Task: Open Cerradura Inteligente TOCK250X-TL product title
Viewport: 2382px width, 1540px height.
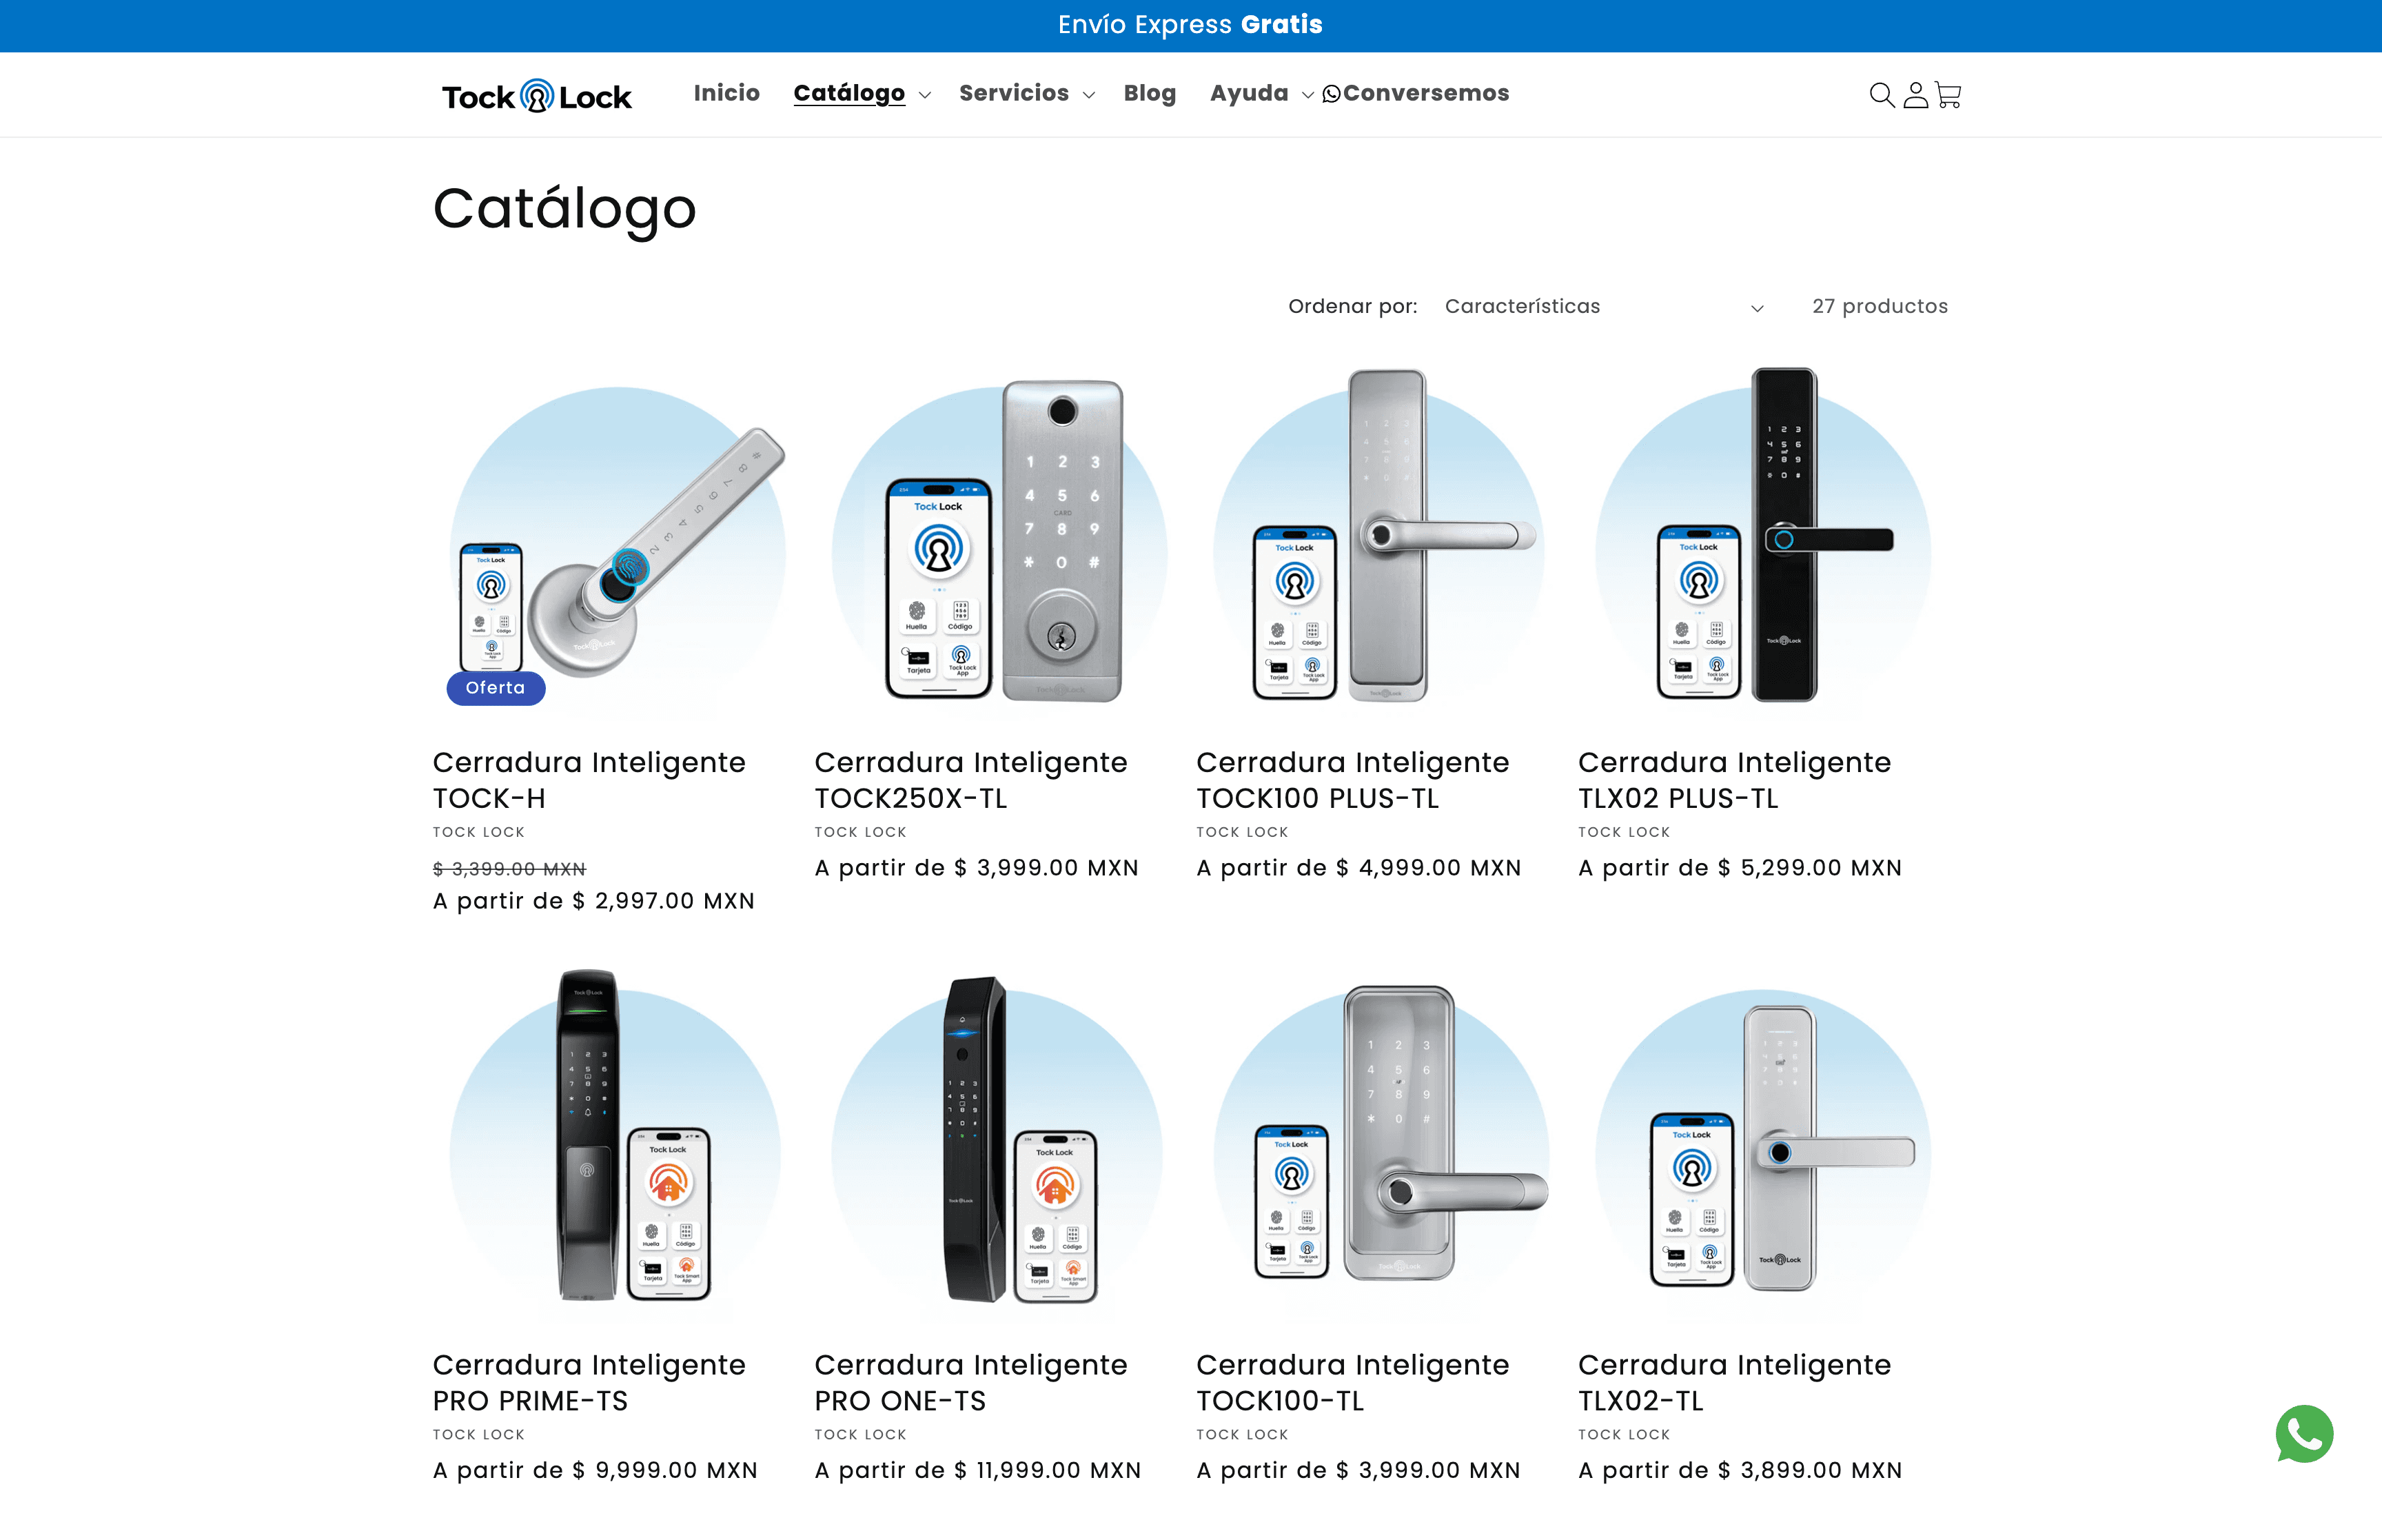Action: (x=970, y=780)
